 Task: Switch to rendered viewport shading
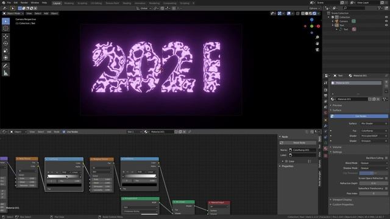314,13
